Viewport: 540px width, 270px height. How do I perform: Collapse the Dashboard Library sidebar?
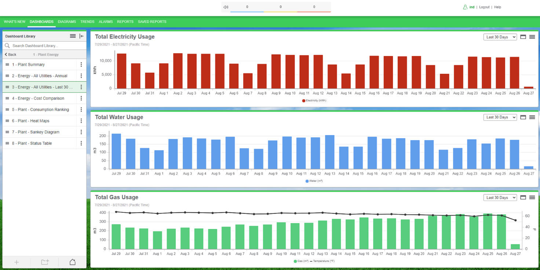[x=81, y=36]
